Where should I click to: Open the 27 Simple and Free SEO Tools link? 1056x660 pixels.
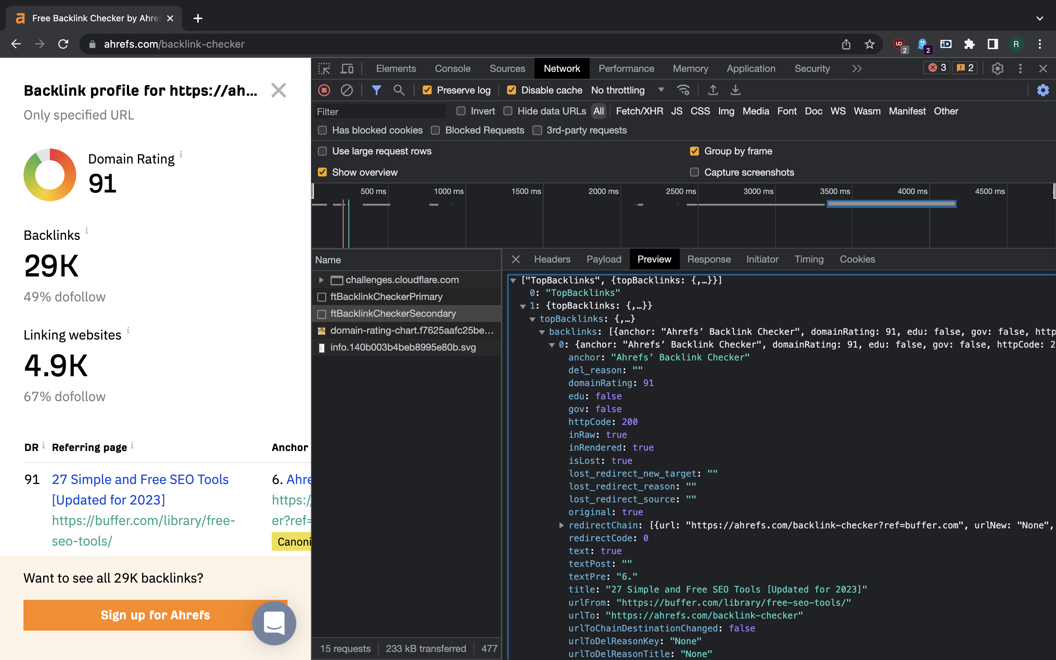pyautogui.click(x=140, y=489)
